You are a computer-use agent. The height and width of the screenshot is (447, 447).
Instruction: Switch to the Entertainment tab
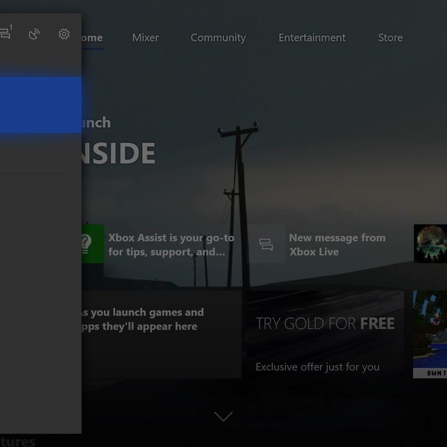click(312, 38)
